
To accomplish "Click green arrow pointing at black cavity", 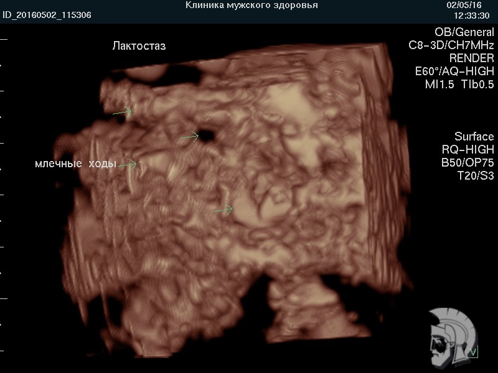I will click(189, 137).
